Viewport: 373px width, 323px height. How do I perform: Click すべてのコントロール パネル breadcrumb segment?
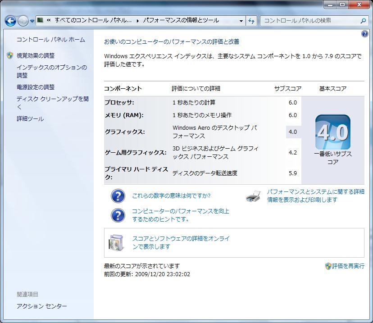click(x=93, y=20)
